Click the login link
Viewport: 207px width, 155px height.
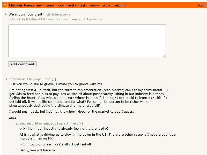pos(202,5)
